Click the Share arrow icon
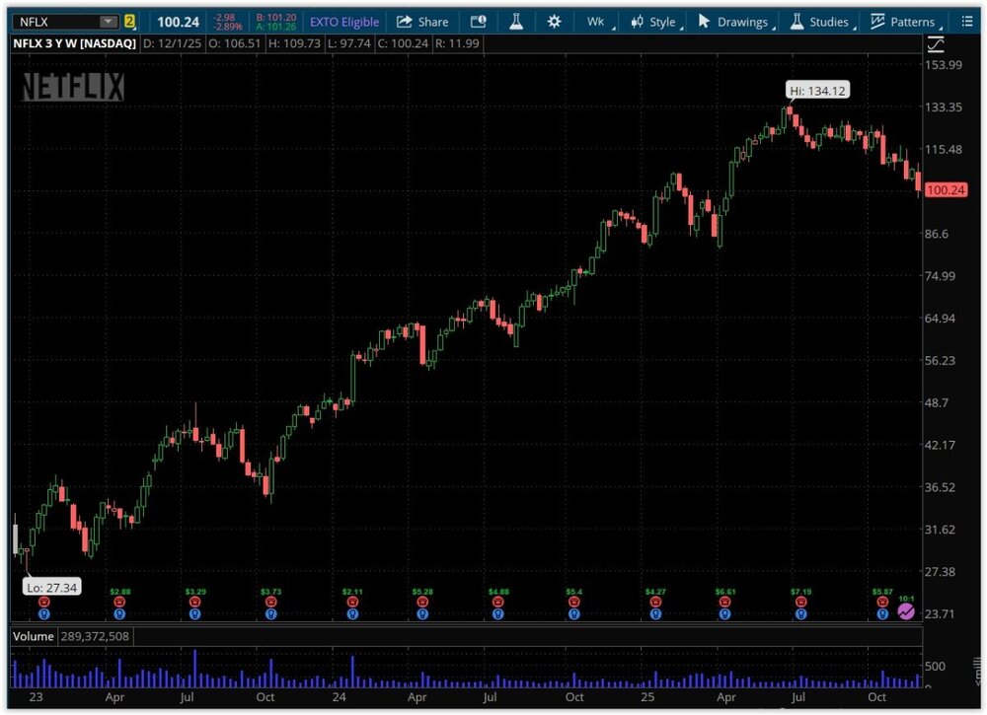The width and height of the screenshot is (987, 715). 405,22
